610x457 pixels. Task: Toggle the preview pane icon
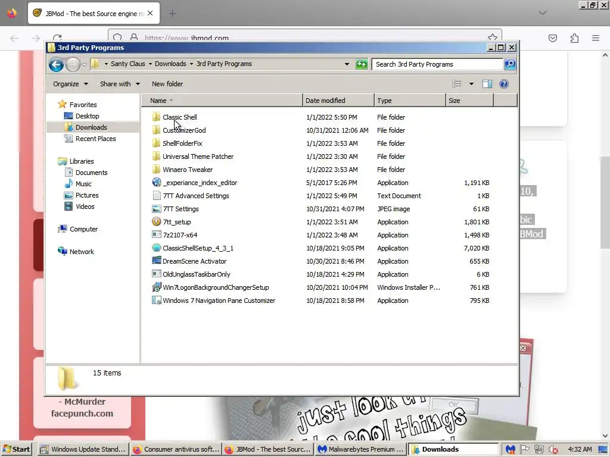[x=487, y=84]
